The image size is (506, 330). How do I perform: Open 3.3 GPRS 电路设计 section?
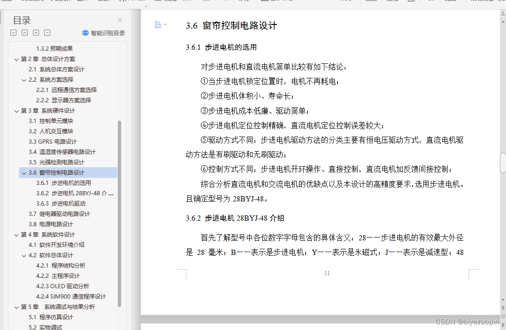pos(53,142)
